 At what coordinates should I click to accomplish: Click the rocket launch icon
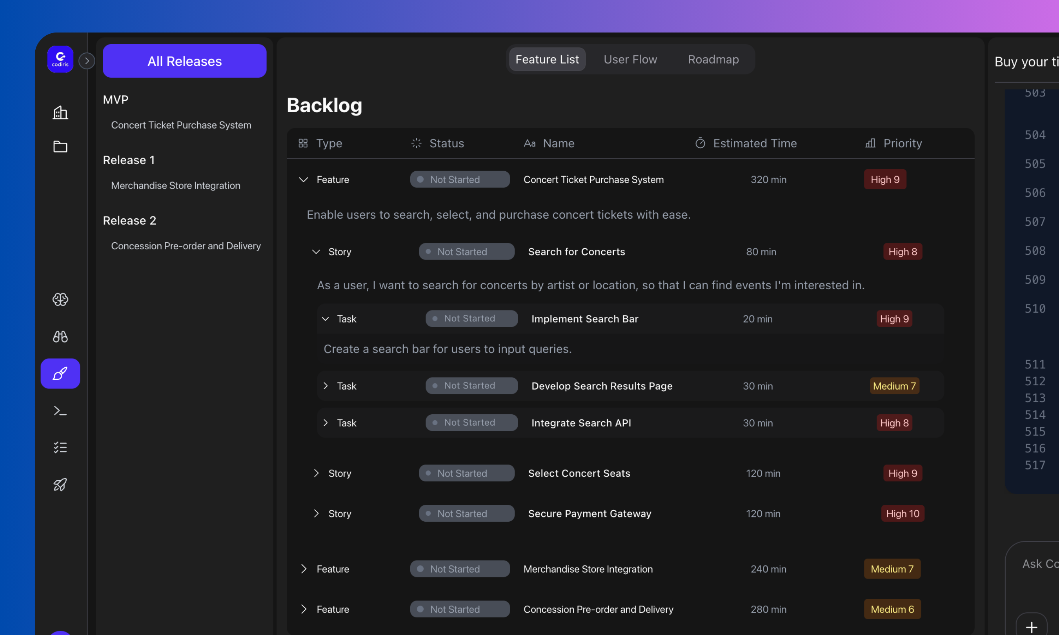point(60,484)
